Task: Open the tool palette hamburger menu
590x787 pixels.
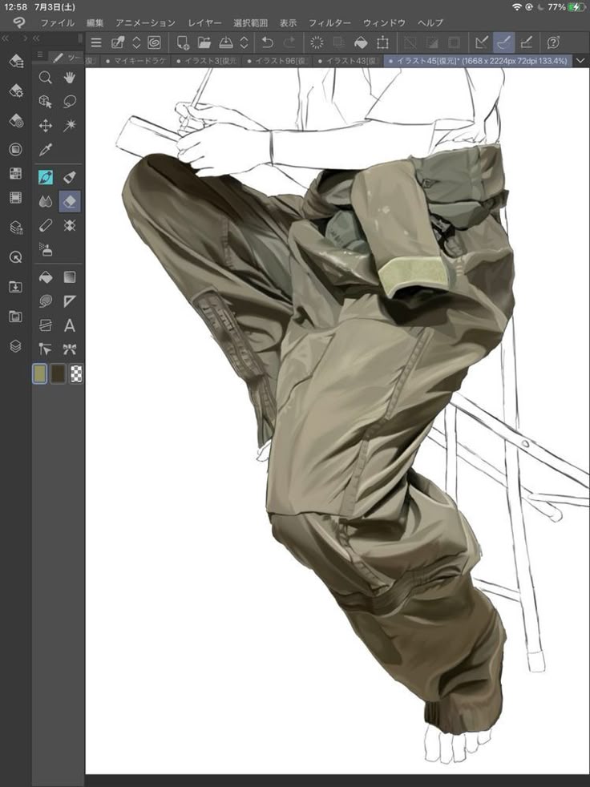Action: click(x=41, y=55)
